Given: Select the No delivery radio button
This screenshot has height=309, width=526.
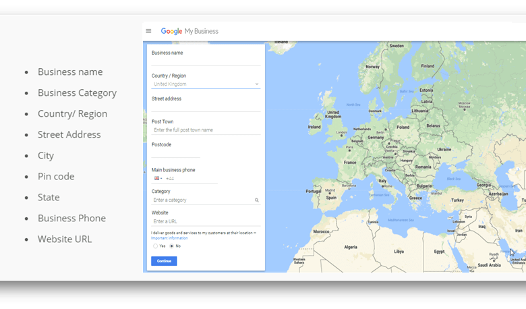Looking at the screenshot, I should pyautogui.click(x=171, y=246).
